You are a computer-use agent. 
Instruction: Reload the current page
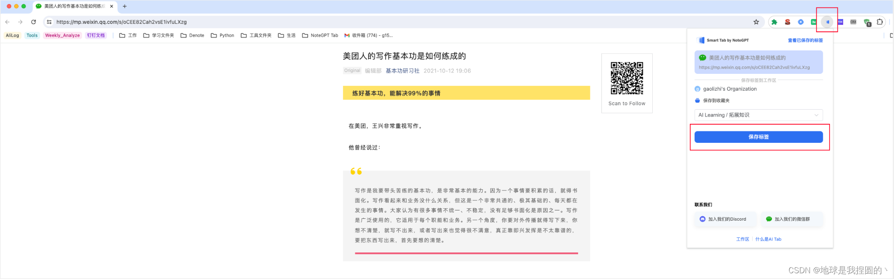point(34,22)
